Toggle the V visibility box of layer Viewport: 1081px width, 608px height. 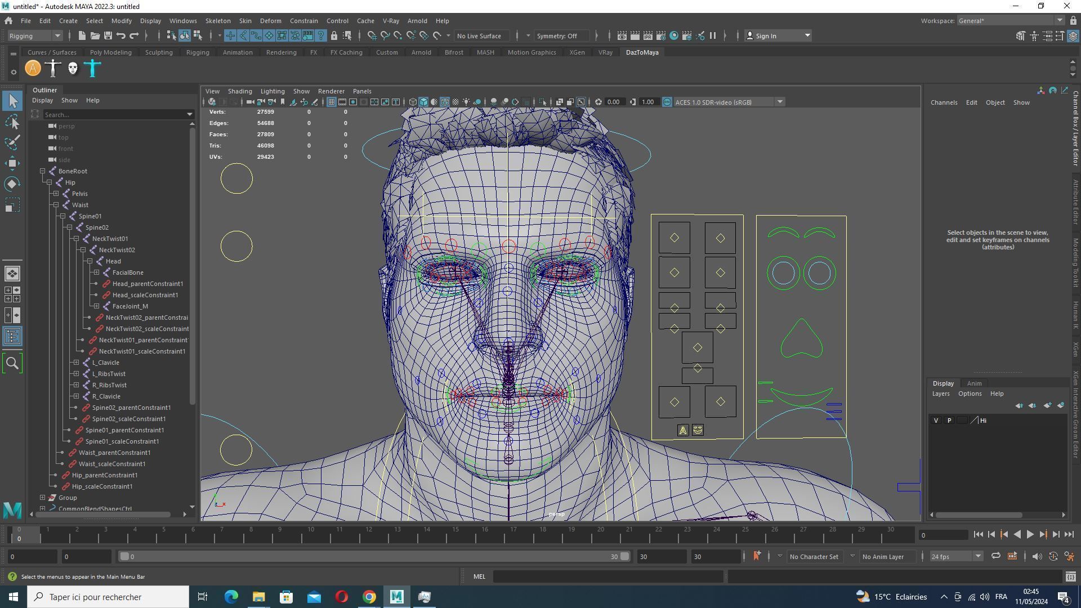point(936,421)
